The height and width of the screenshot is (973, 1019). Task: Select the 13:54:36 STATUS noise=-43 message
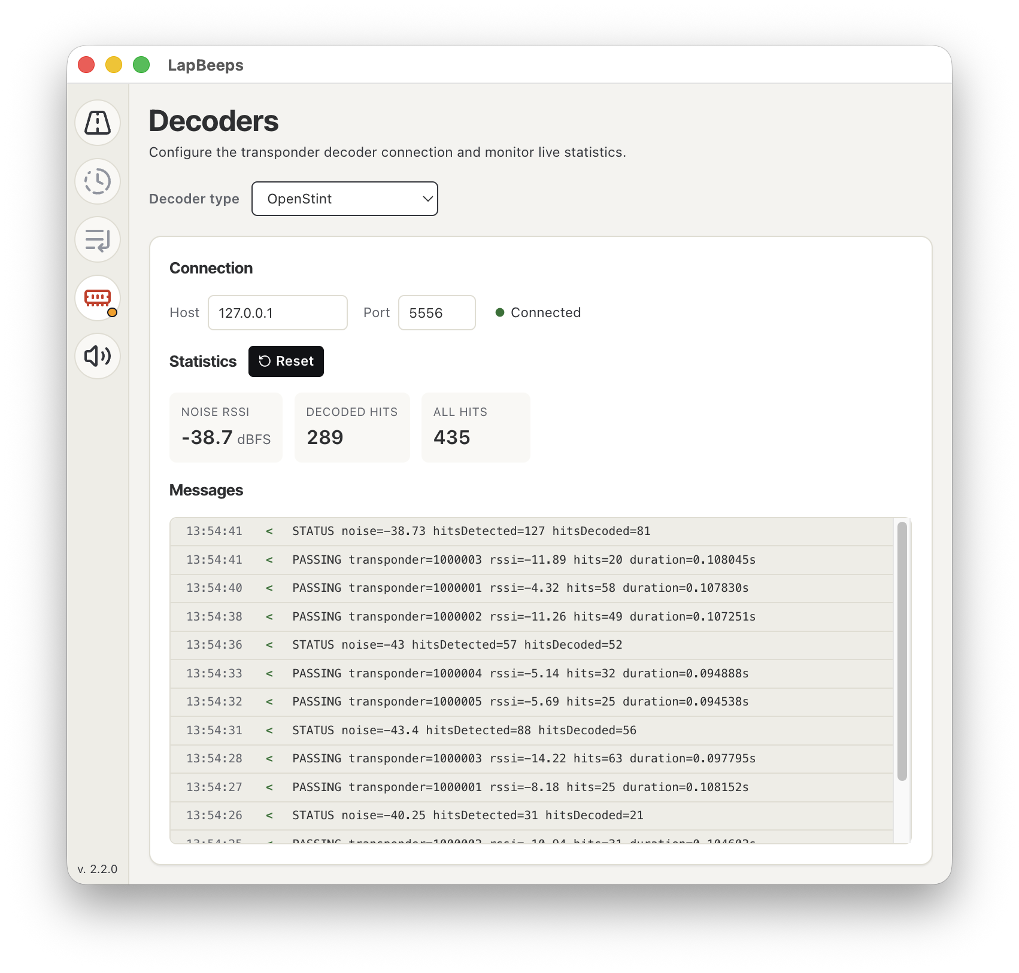pos(532,645)
